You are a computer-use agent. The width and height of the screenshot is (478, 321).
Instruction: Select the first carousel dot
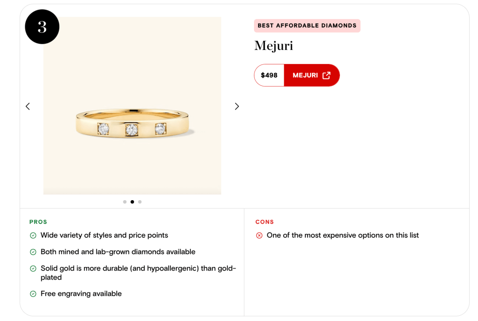coord(125,202)
